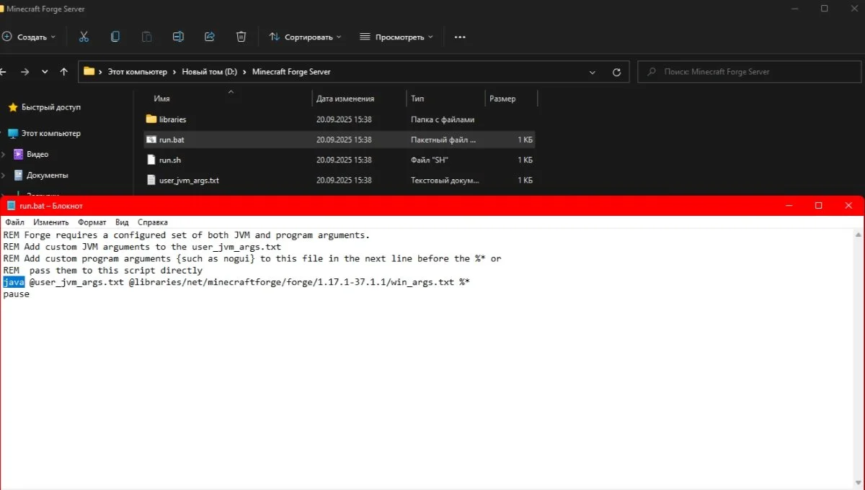865x490 pixels.
Task: Open the Изменить menu in Notepad
Action: pos(51,222)
